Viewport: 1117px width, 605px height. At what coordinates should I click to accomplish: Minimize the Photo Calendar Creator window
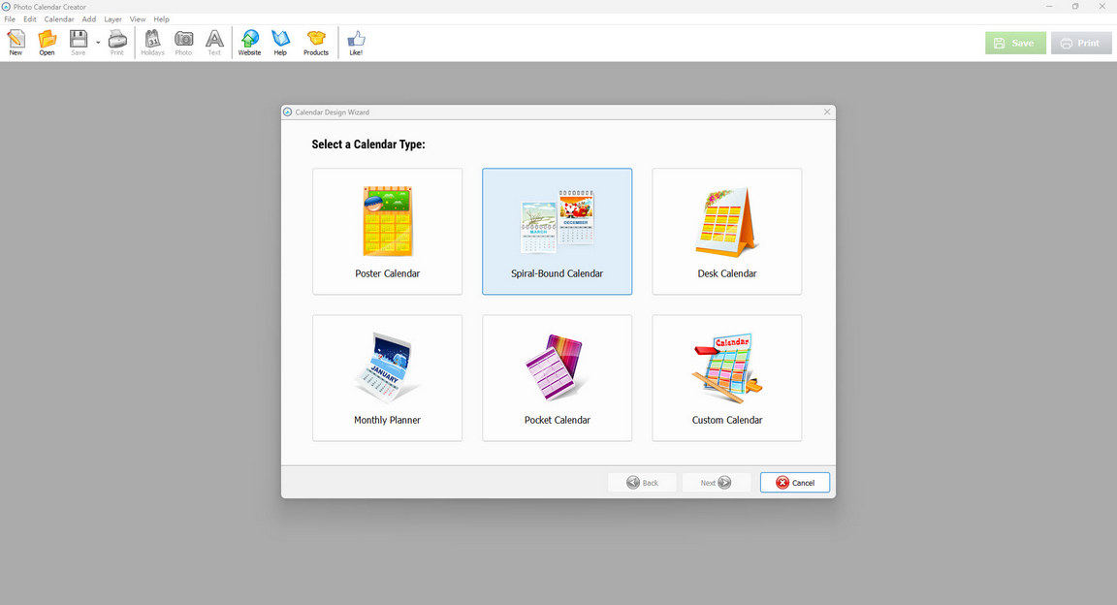[x=1048, y=7]
